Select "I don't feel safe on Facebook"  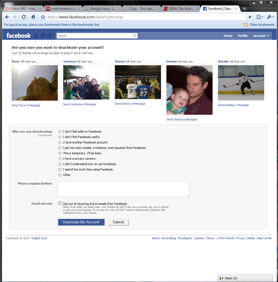click(60, 132)
